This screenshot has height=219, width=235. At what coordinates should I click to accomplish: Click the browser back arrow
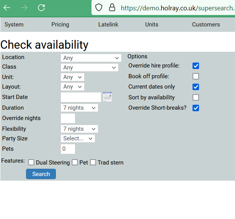(7, 8)
